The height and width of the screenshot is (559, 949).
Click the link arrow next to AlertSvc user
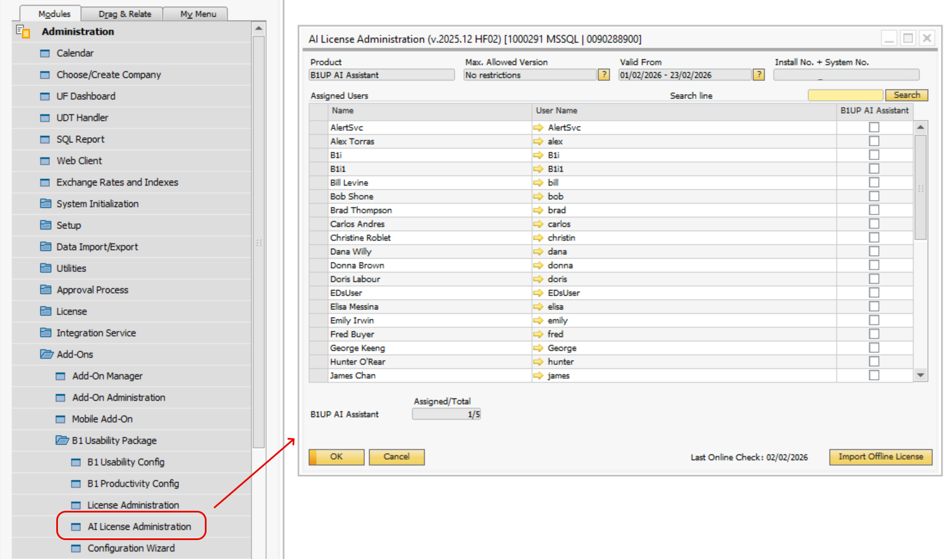click(x=538, y=127)
